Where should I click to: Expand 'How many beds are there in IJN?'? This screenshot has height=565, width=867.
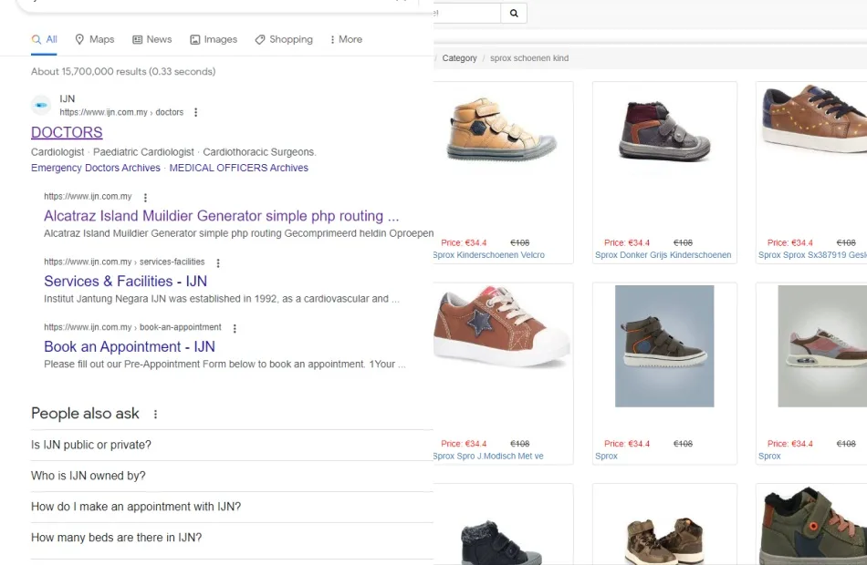click(117, 538)
